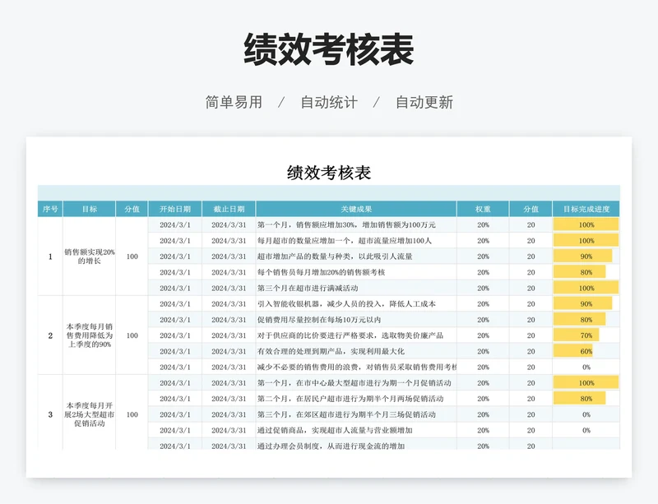Image resolution: width=658 pixels, height=504 pixels.
Task: Click the 90% progress bar in 引入智能收银机器 row
Action: pos(583,304)
